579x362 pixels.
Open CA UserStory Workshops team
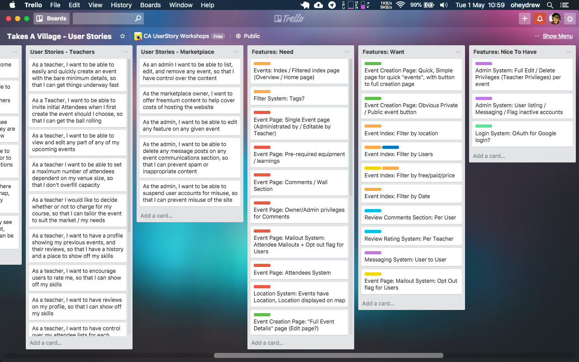point(176,36)
